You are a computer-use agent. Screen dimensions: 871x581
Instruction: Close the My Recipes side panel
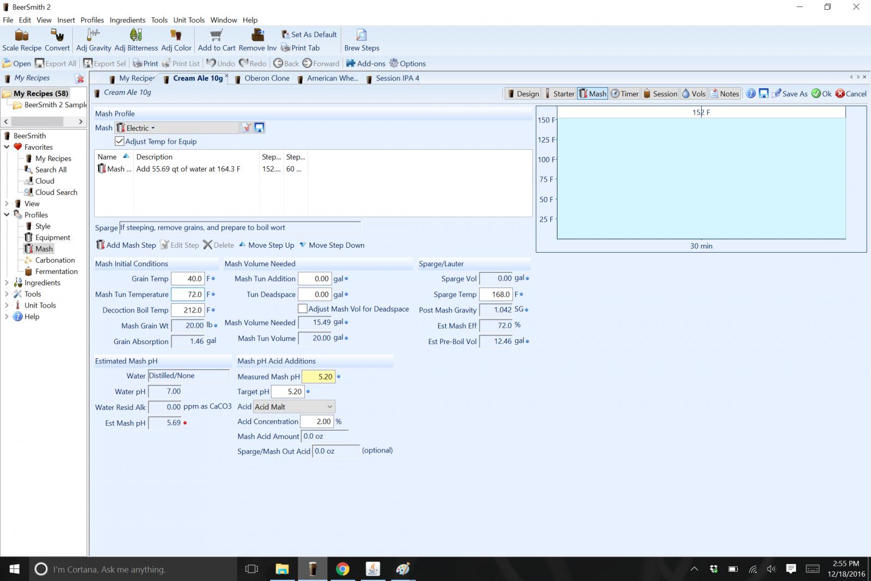pos(80,78)
